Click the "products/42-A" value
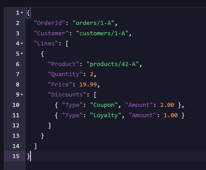 [x=113, y=64]
